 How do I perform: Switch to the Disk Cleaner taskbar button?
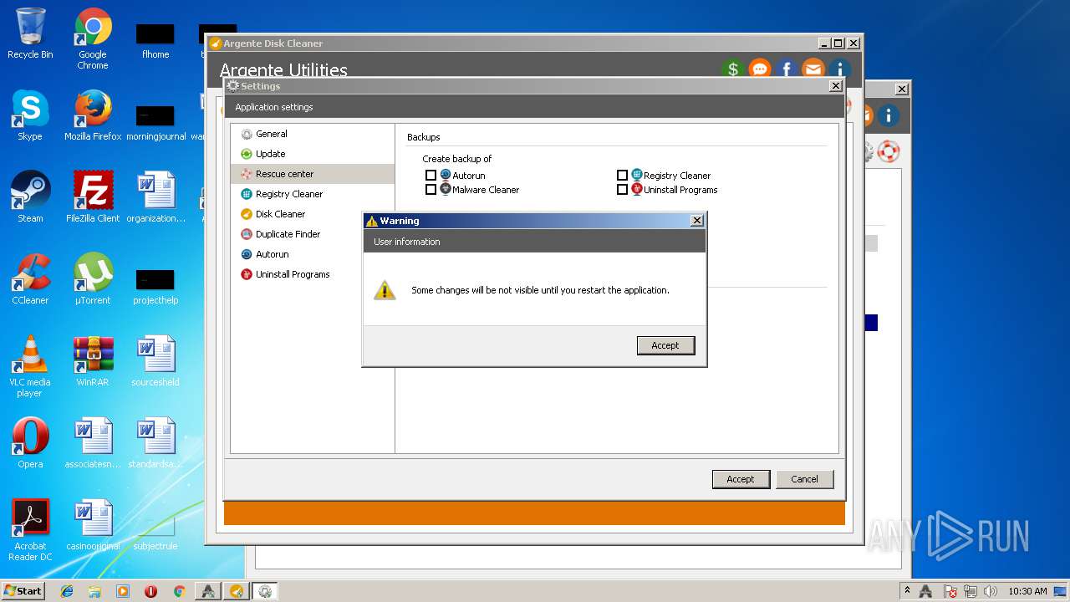tap(237, 591)
